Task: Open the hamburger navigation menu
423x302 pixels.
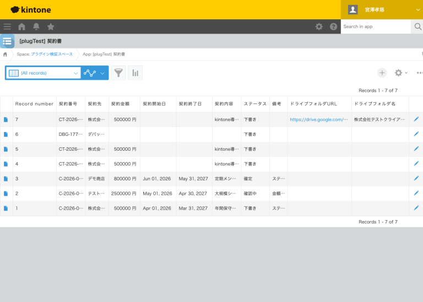Action: [7, 26]
